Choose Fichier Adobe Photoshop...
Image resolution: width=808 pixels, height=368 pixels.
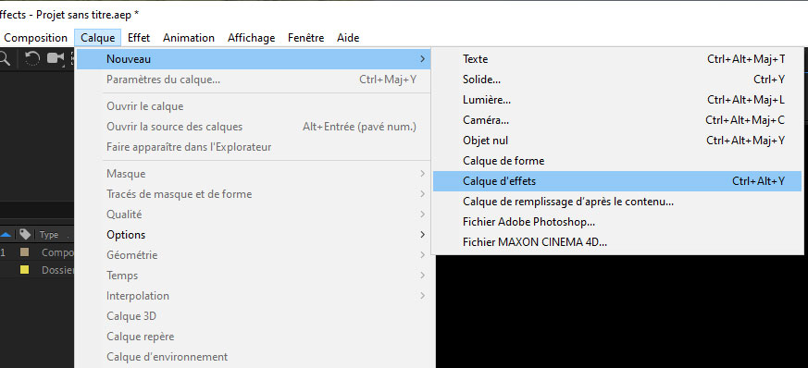[617, 222]
